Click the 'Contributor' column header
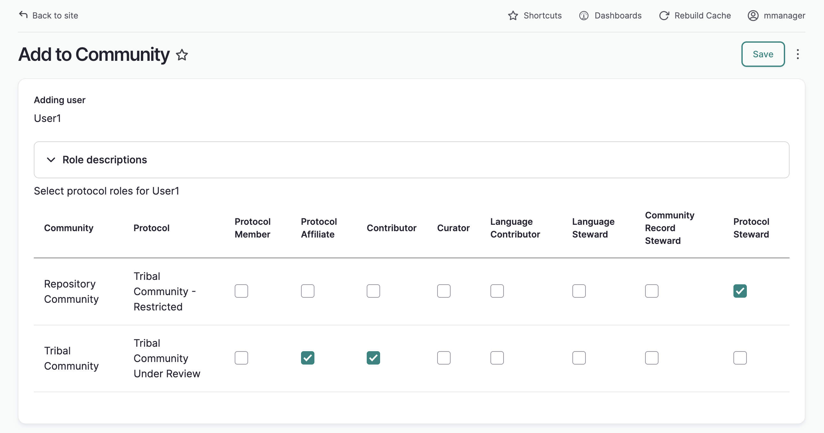Image resolution: width=824 pixels, height=433 pixels. (x=392, y=228)
